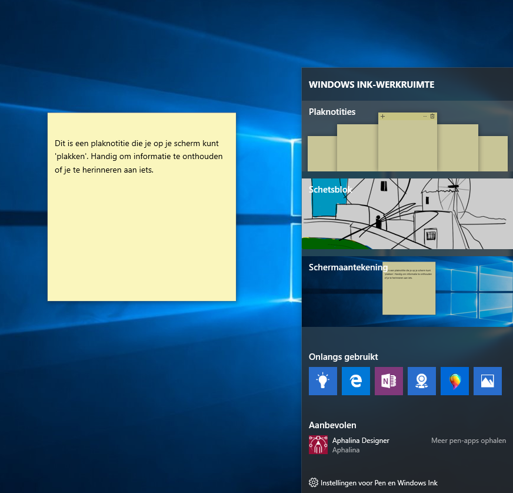Image resolution: width=513 pixels, height=493 pixels.
Task: Open the Schetsblok sketch drawing tile
Action: (407, 214)
